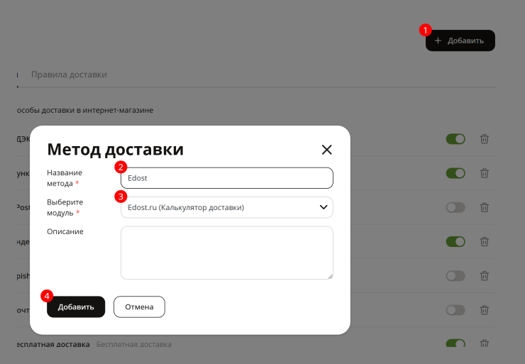This screenshot has width=525, height=364.
Task: Click the 'Название метода' label
Action: coord(65,178)
